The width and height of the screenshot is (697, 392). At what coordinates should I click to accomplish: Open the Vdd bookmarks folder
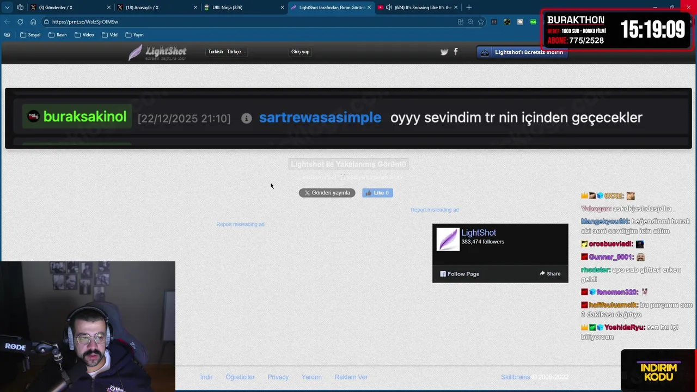(109, 35)
